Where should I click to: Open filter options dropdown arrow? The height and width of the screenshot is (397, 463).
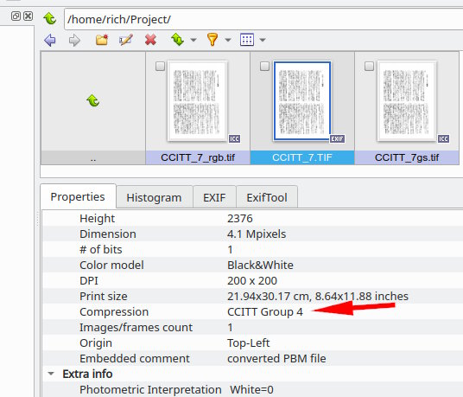tap(228, 40)
